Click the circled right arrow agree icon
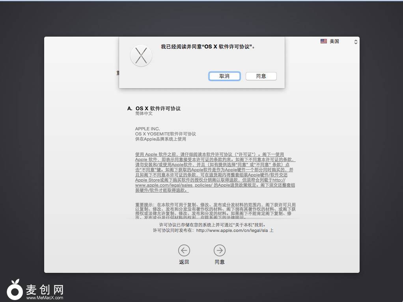403x302 pixels. click(220, 250)
